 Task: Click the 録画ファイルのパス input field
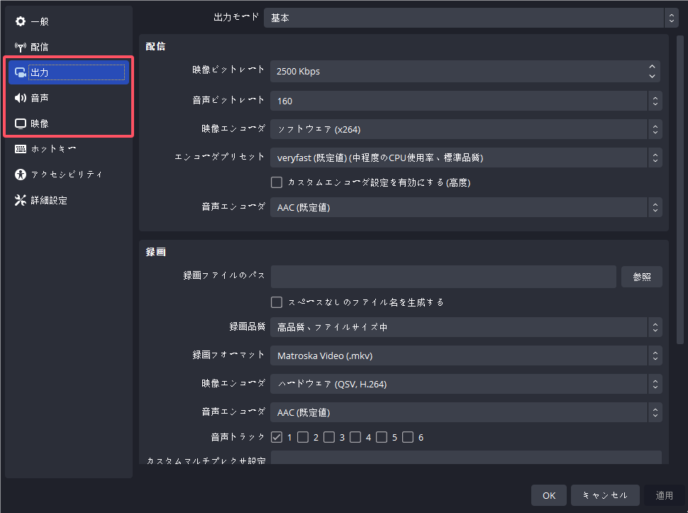(x=443, y=277)
